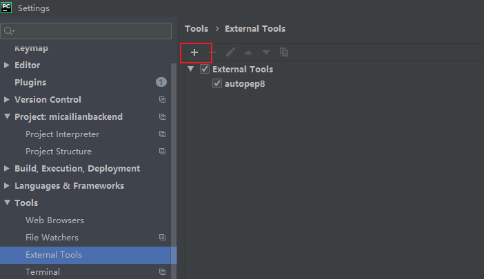Click the Tools breadcrumb link
The width and height of the screenshot is (484, 279).
(x=196, y=29)
